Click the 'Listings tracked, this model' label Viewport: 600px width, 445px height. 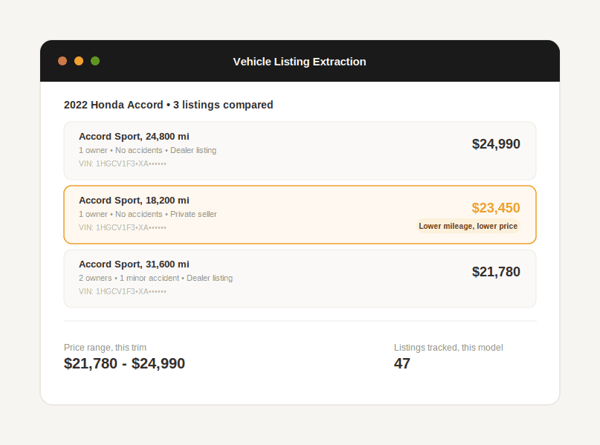(448, 348)
